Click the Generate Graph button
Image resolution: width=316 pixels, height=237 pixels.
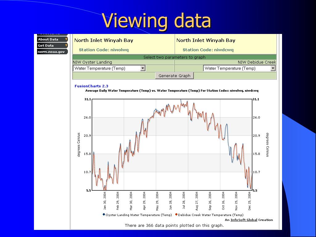[x=174, y=76]
